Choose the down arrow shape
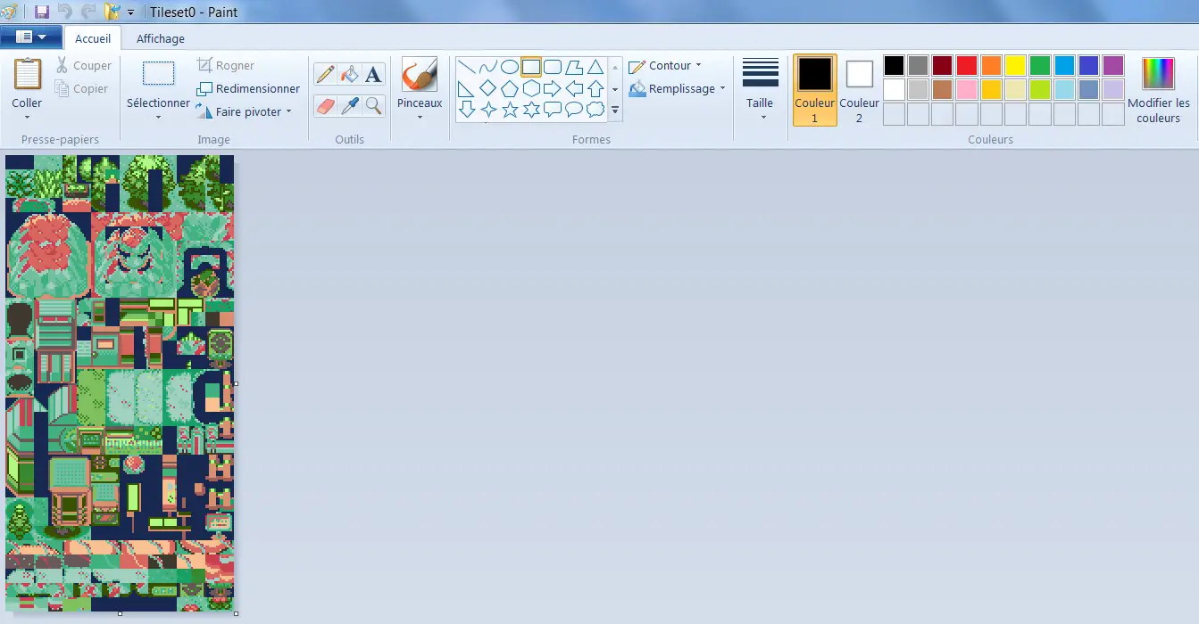1199x624 pixels. (466, 110)
